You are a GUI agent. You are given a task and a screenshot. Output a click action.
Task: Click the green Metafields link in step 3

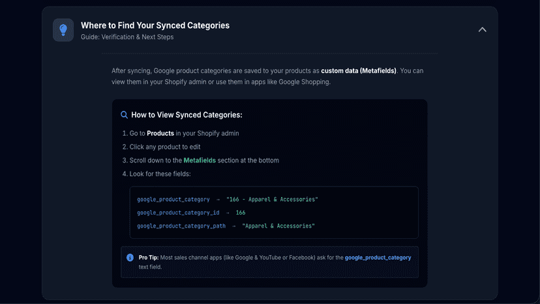pos(200,160)
